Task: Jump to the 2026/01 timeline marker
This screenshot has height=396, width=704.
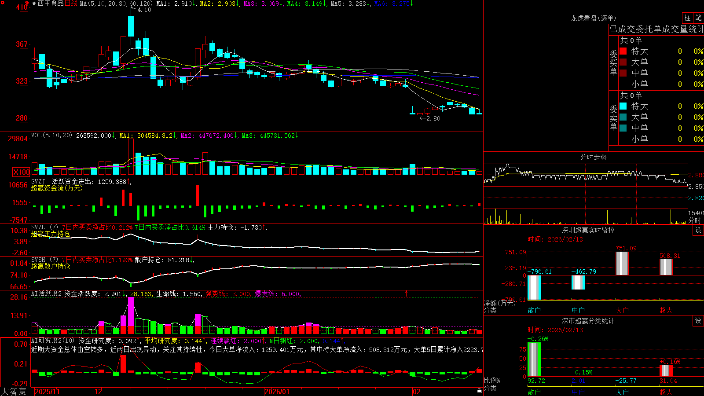Action: 277,391
